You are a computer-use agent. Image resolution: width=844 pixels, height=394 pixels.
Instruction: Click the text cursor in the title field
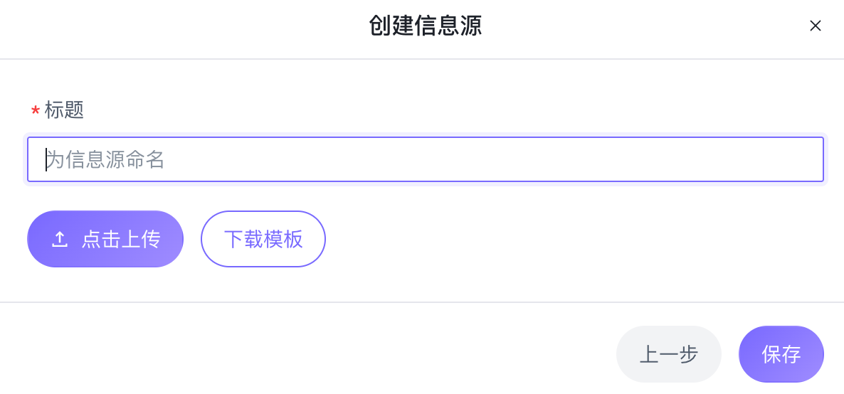46,159
